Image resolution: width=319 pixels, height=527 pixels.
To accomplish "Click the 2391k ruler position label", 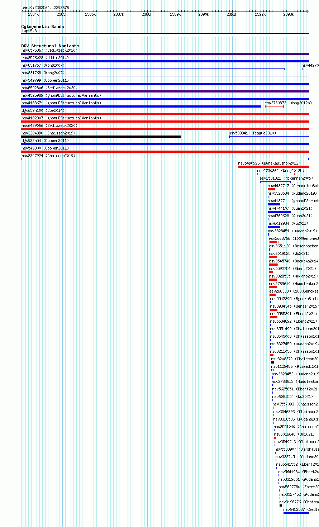I will pos(232,14).
